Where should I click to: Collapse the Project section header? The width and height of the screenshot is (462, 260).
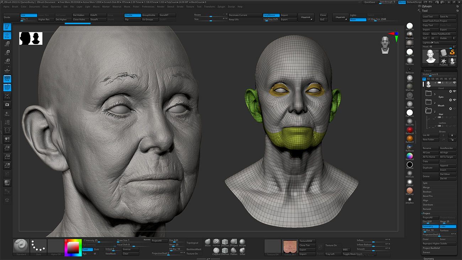426,213
